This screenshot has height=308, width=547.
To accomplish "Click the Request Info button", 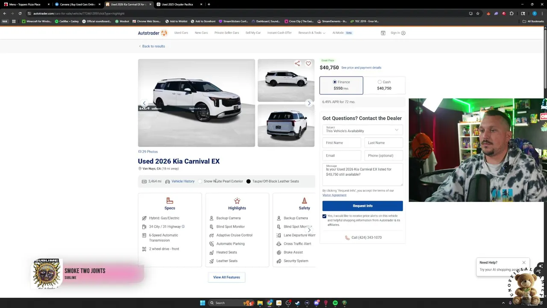I will click(x=362, y=206).
